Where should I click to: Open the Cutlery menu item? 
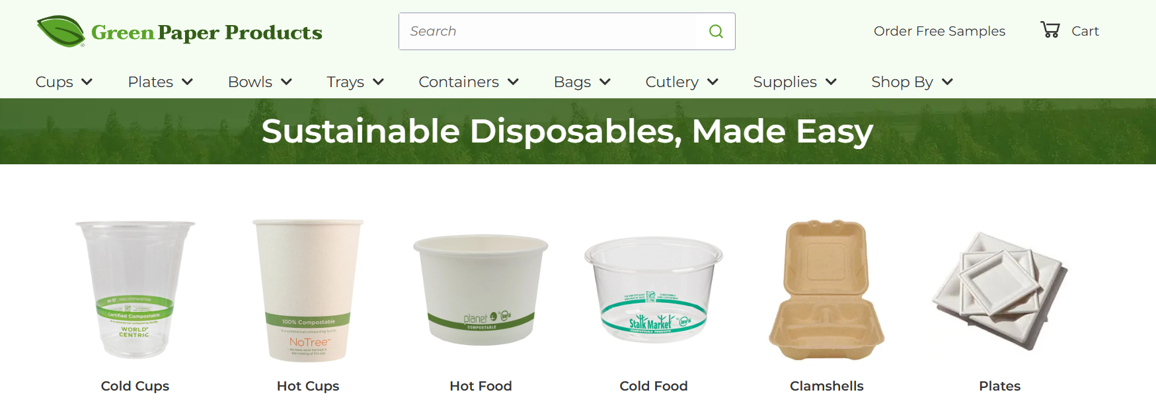[x=681, y=82]
